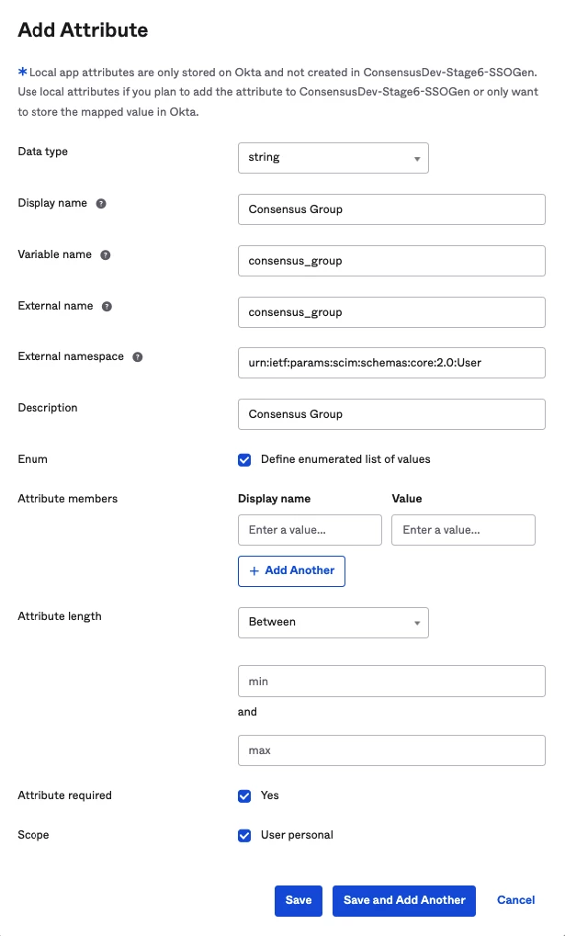Expand the Attribute length Between dropdown

pyautogui.click(x=333, y=623)
